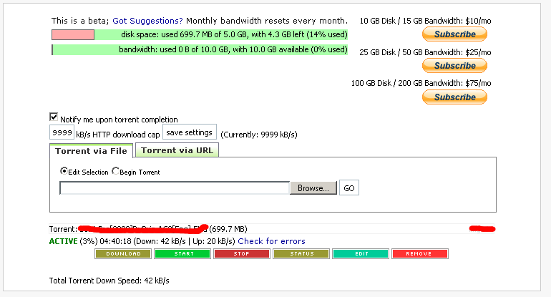Select the Begin Torrent radio option

tap(115, 171)
